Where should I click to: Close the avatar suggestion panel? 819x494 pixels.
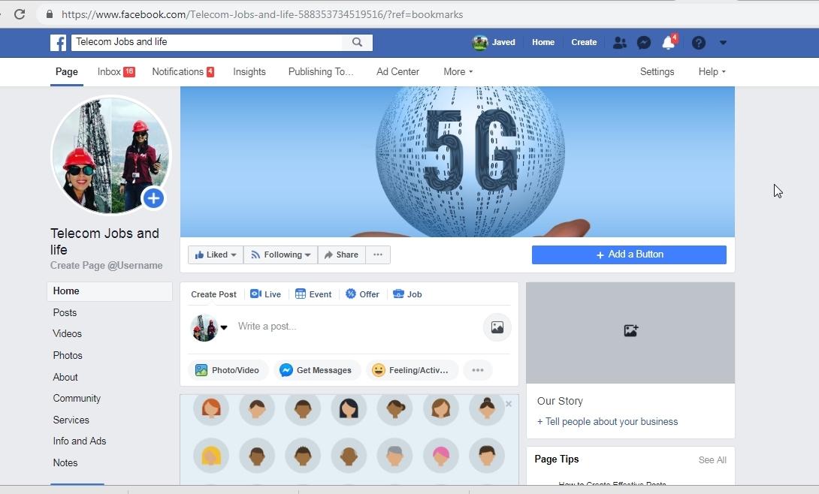coord(509,404)
